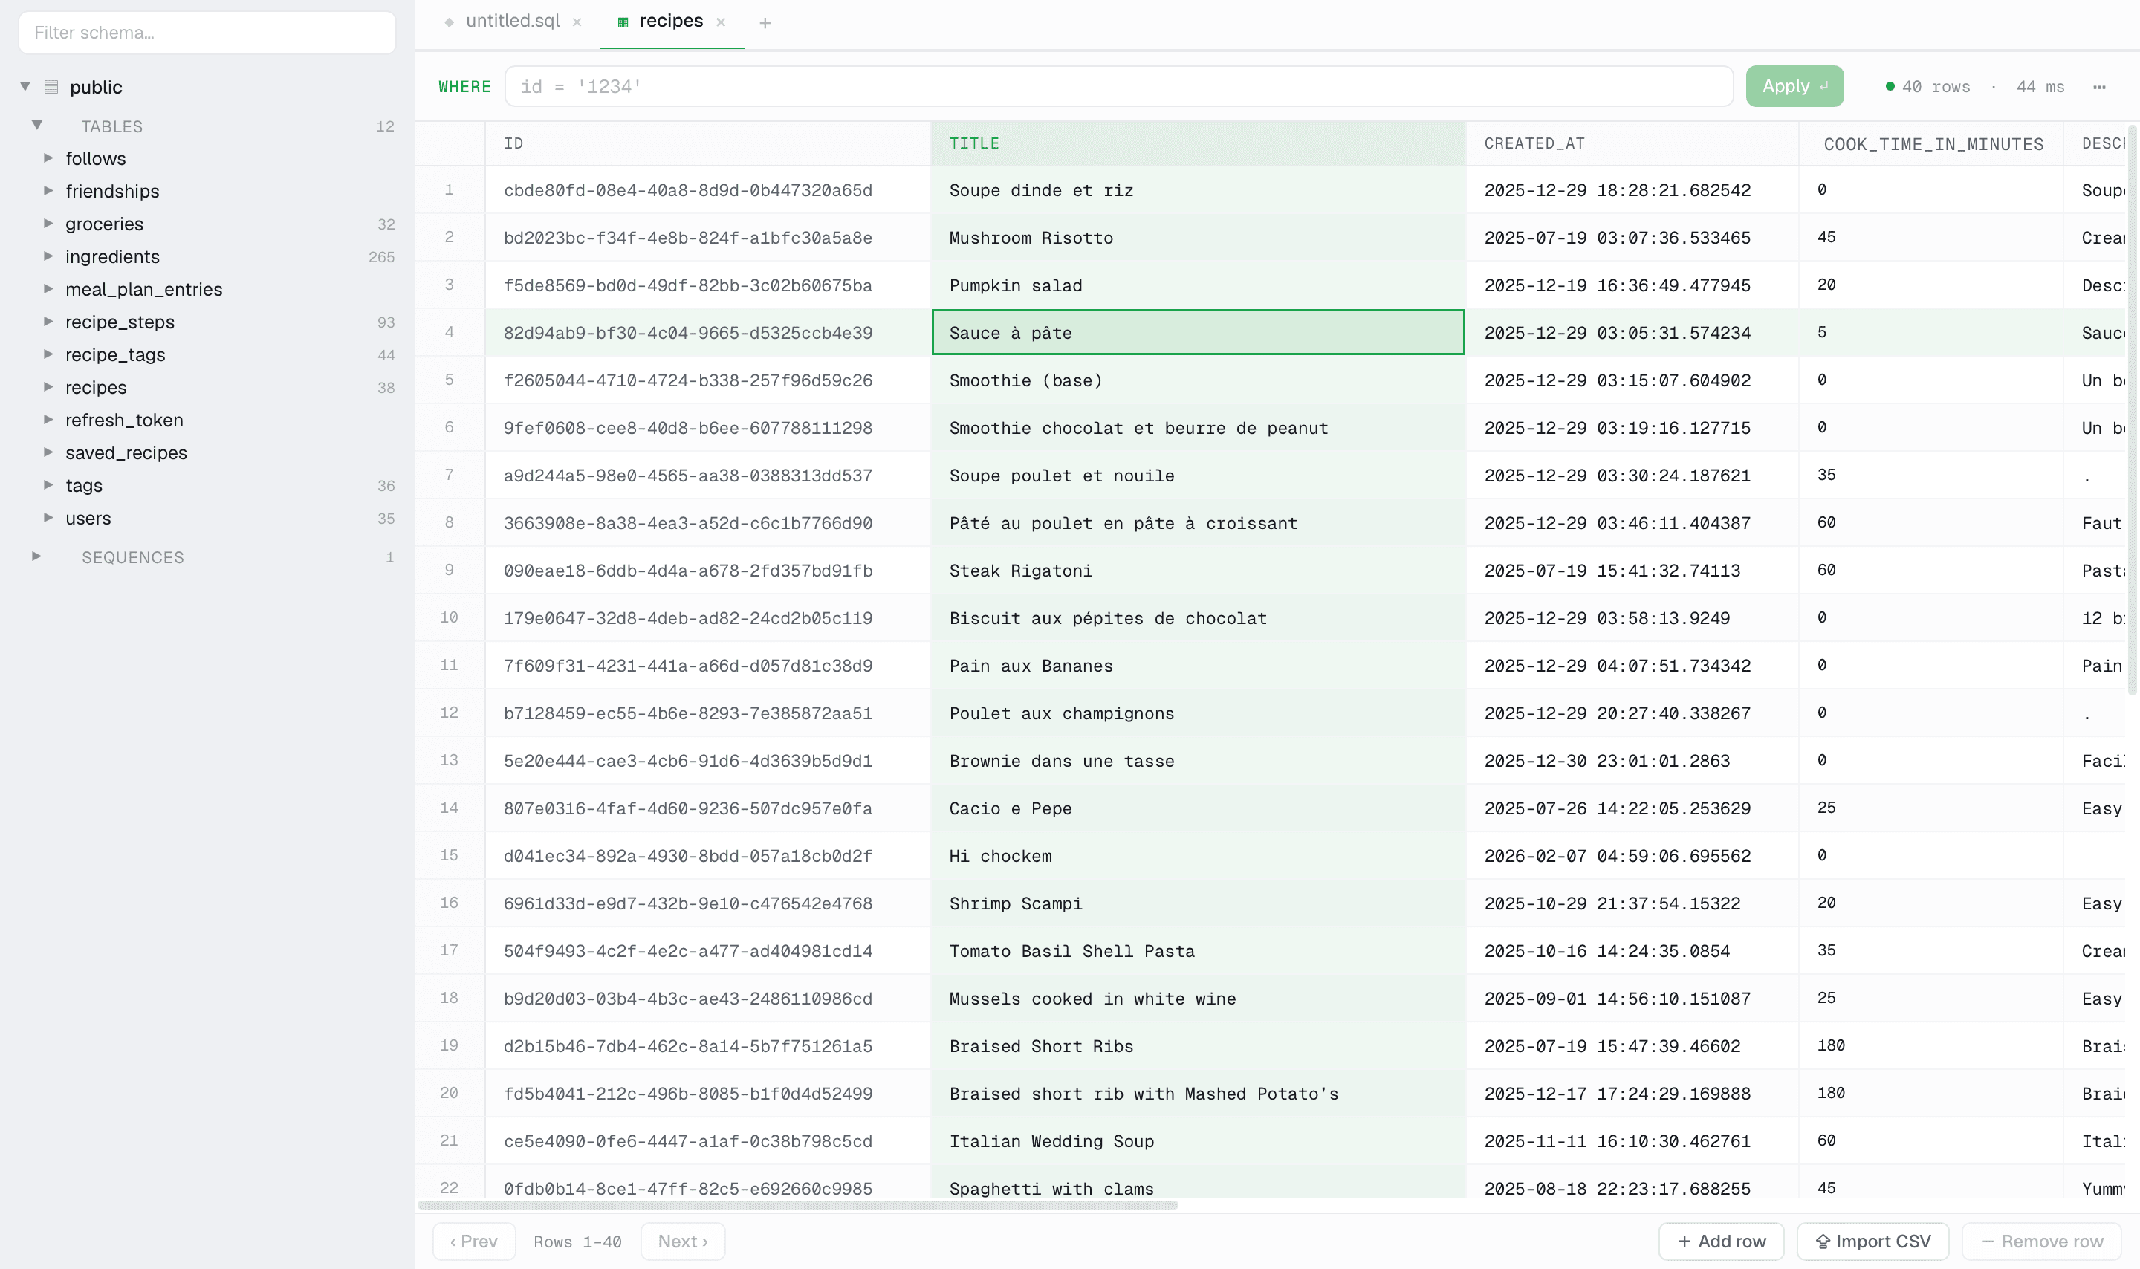This screenshot has height=1269, width=2140.
Task: Click the WHERE condition input field
Action: (x=1118, y=86)
